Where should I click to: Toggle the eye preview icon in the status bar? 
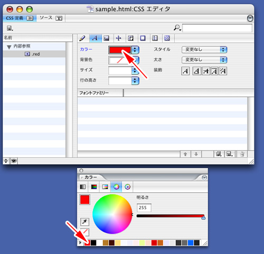(x=14, y=161)
